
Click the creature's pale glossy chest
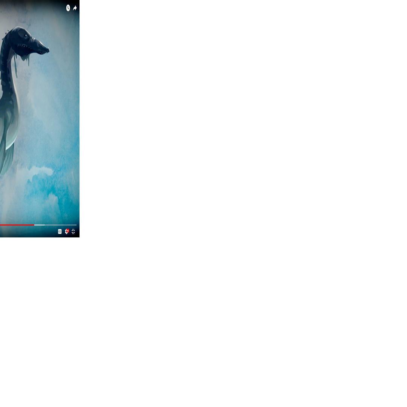[11, 128]
